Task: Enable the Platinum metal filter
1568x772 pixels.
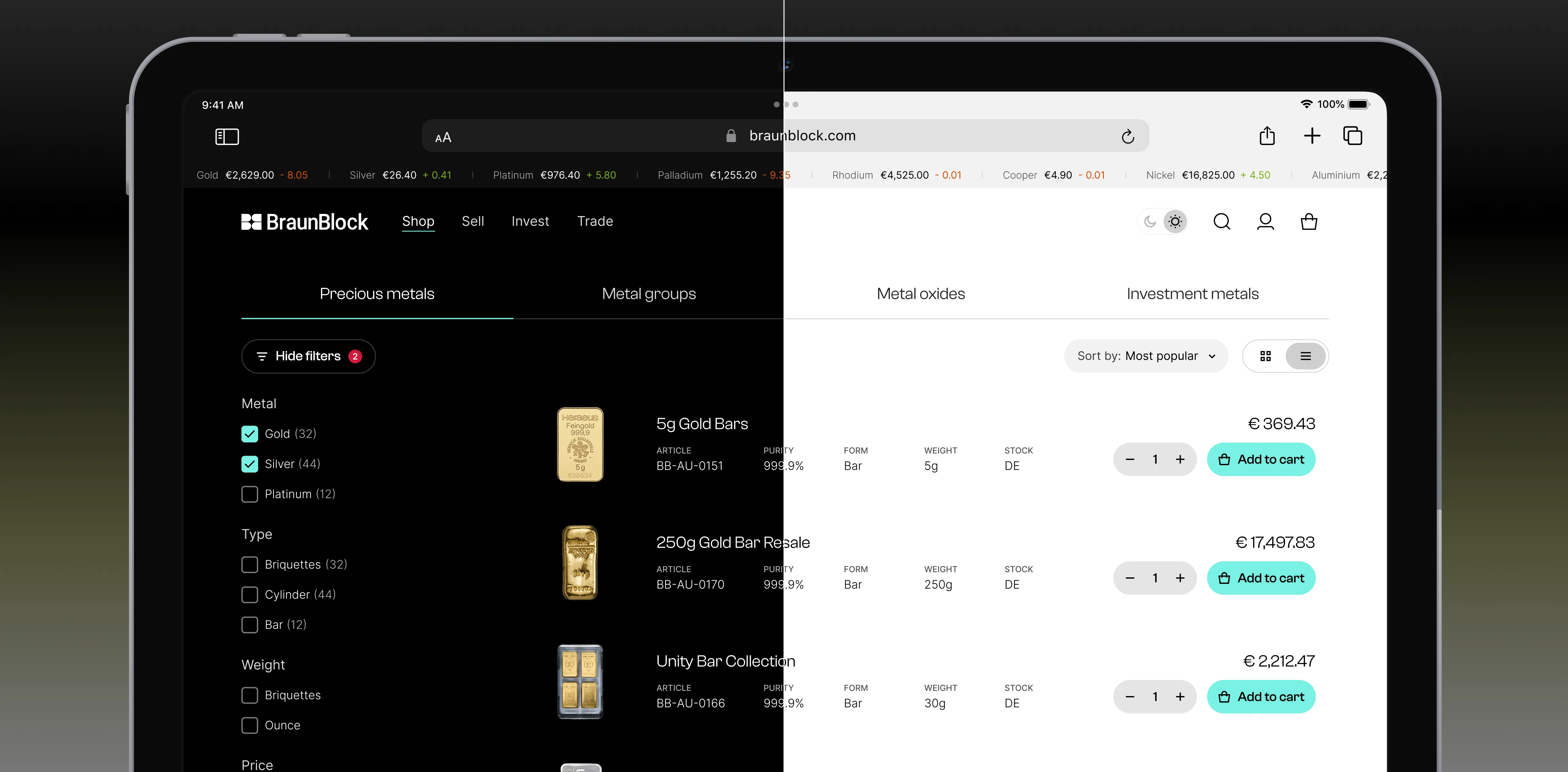Action: tap(249, 494)
